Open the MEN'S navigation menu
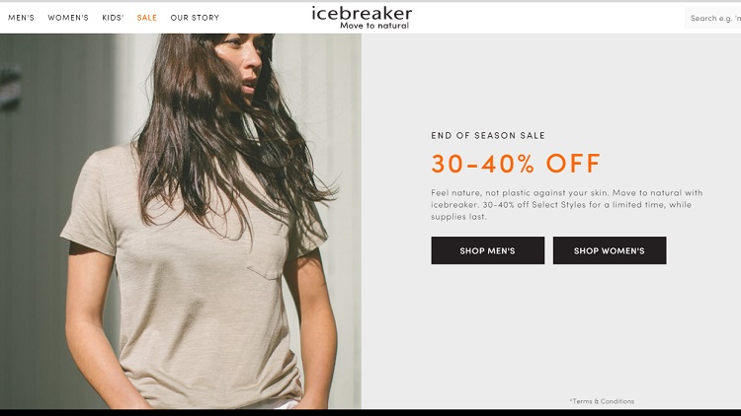The height and width of the screenshot is (416, 741). tap(22, 18)
